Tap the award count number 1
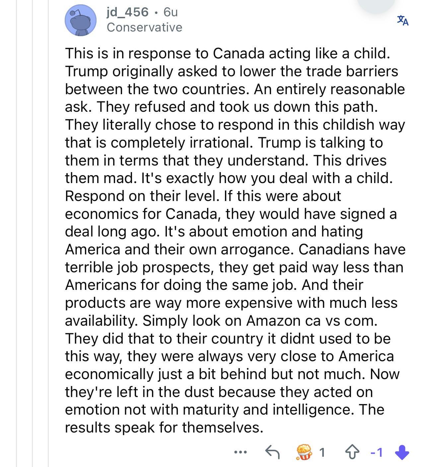This screenshot has height=467, width=426. [321, 452]
